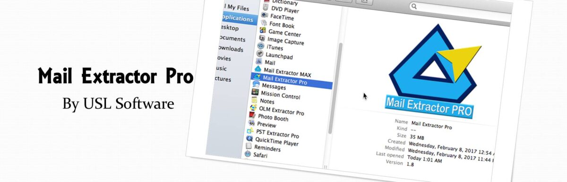Open Desktop in the sidebar
This screenshot has height=182, width=567.
point(230,28)
